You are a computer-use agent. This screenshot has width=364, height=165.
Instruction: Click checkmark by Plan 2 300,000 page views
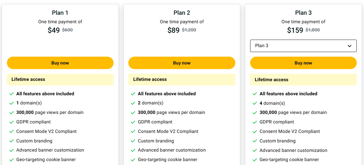pyautogui.click(x=133, y=113)
